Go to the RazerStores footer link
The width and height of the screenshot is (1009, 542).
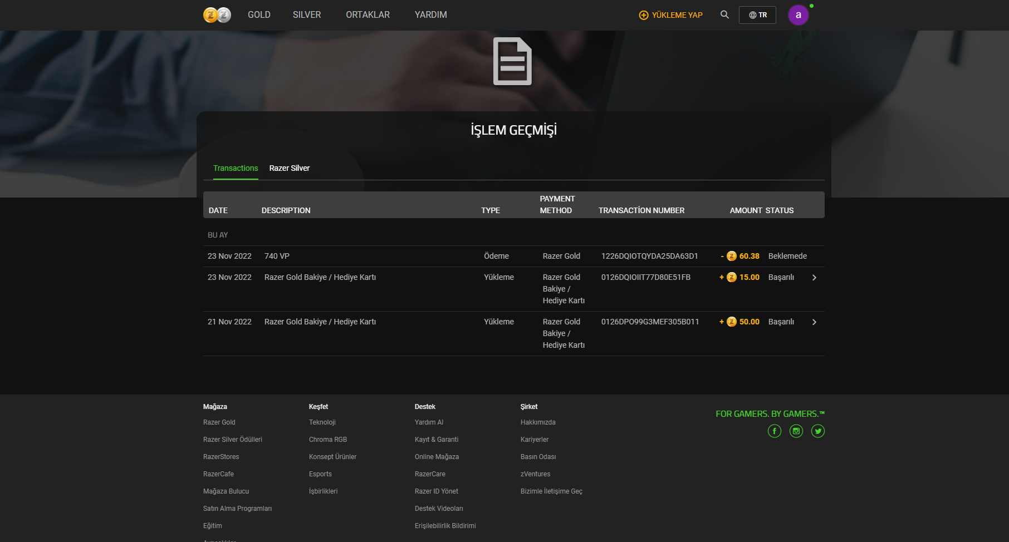[221, 457]
